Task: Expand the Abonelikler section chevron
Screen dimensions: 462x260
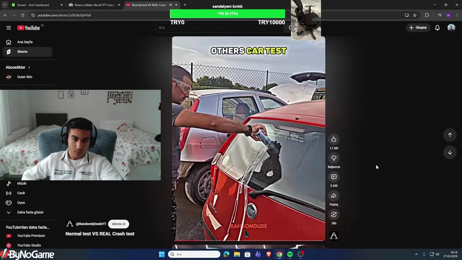Action: pos(29,68)
